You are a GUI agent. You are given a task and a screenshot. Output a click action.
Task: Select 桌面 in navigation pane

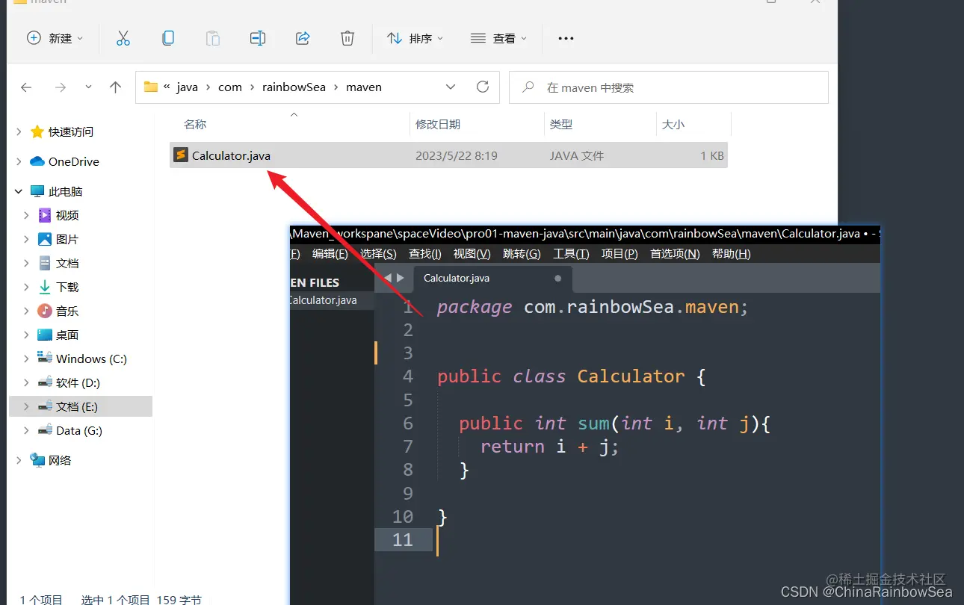coord(67,335)
